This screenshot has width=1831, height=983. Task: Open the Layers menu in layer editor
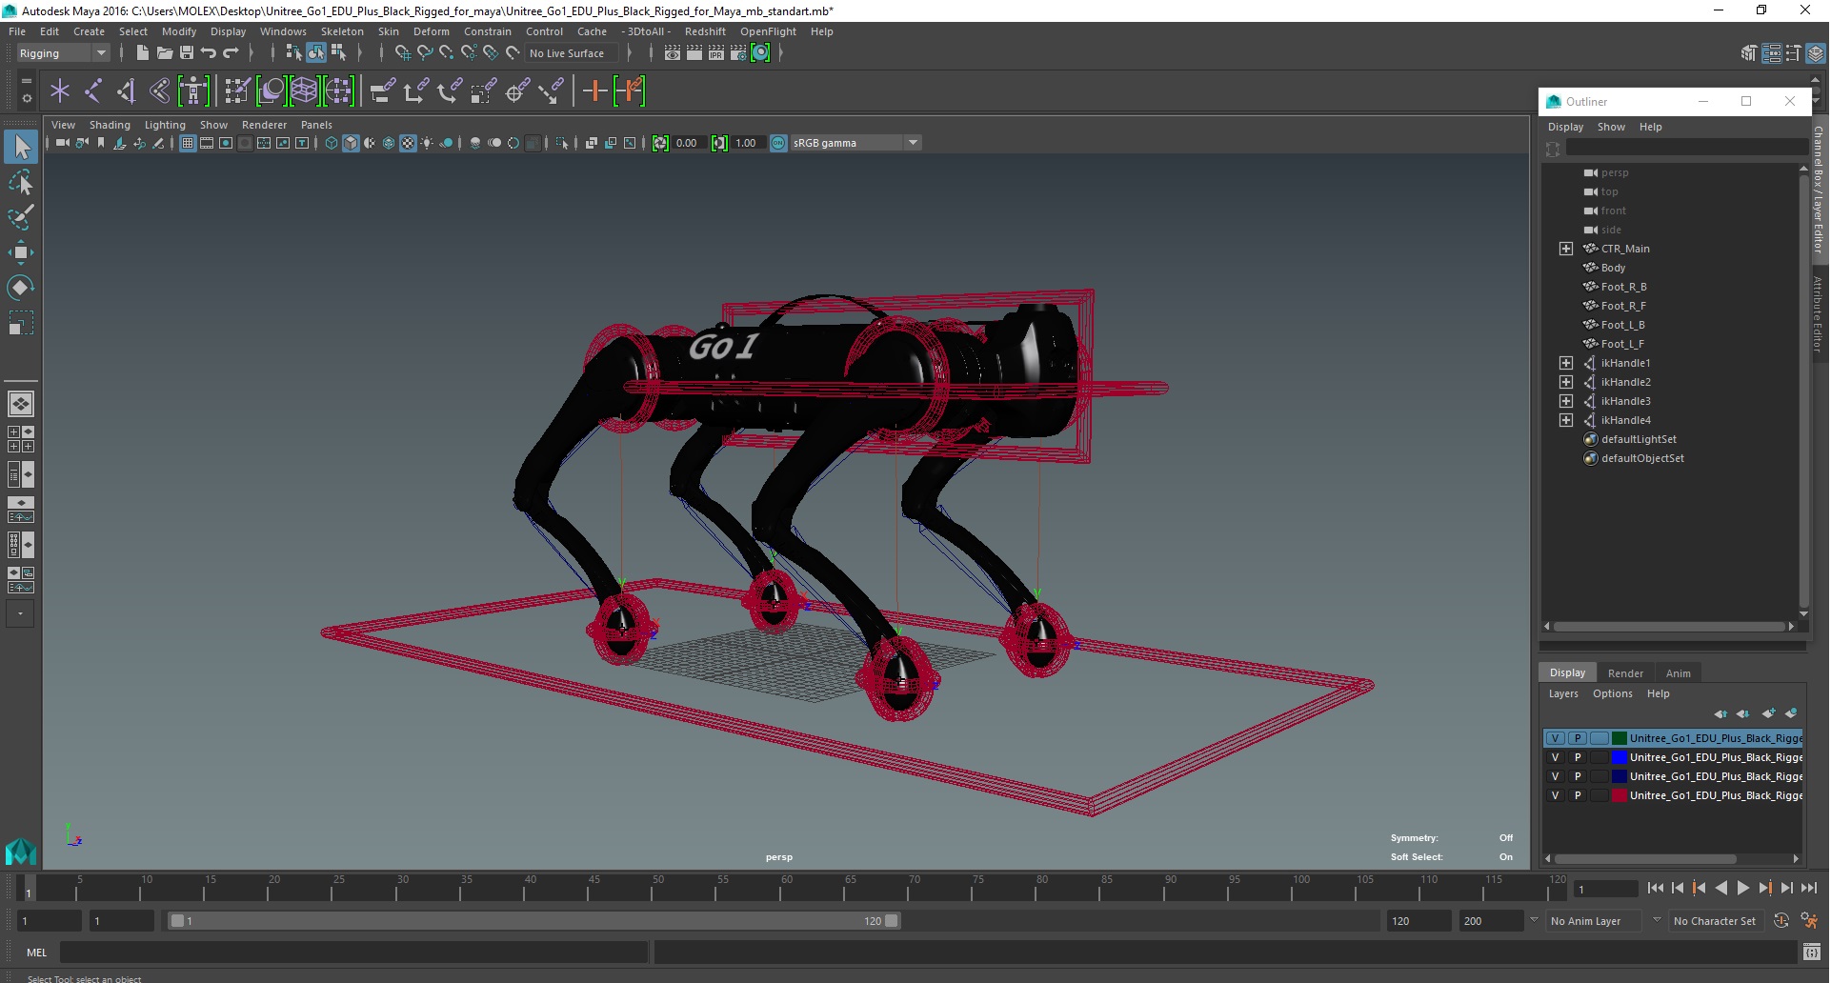click(x=1563, y=693)
